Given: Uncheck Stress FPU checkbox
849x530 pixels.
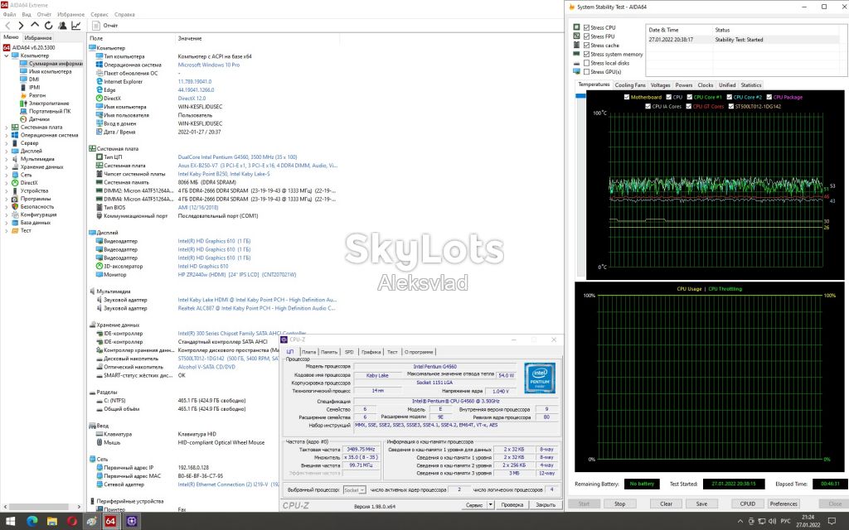Looking at the screenshot, I should 586,36.
